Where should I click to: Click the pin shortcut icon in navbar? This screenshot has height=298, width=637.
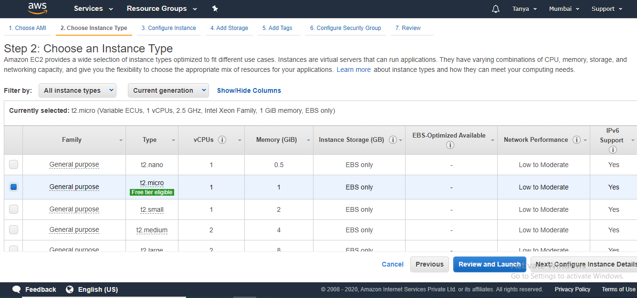215,9
